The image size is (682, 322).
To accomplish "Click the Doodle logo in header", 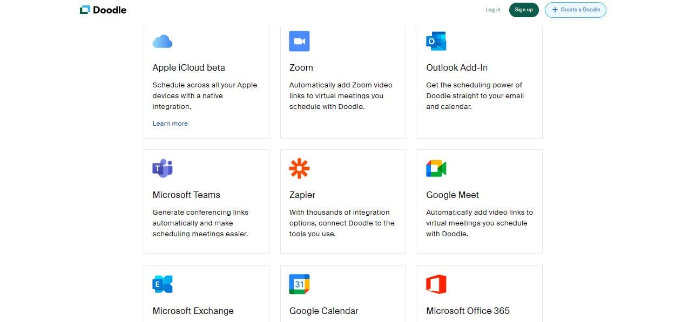I will point(103,10).
